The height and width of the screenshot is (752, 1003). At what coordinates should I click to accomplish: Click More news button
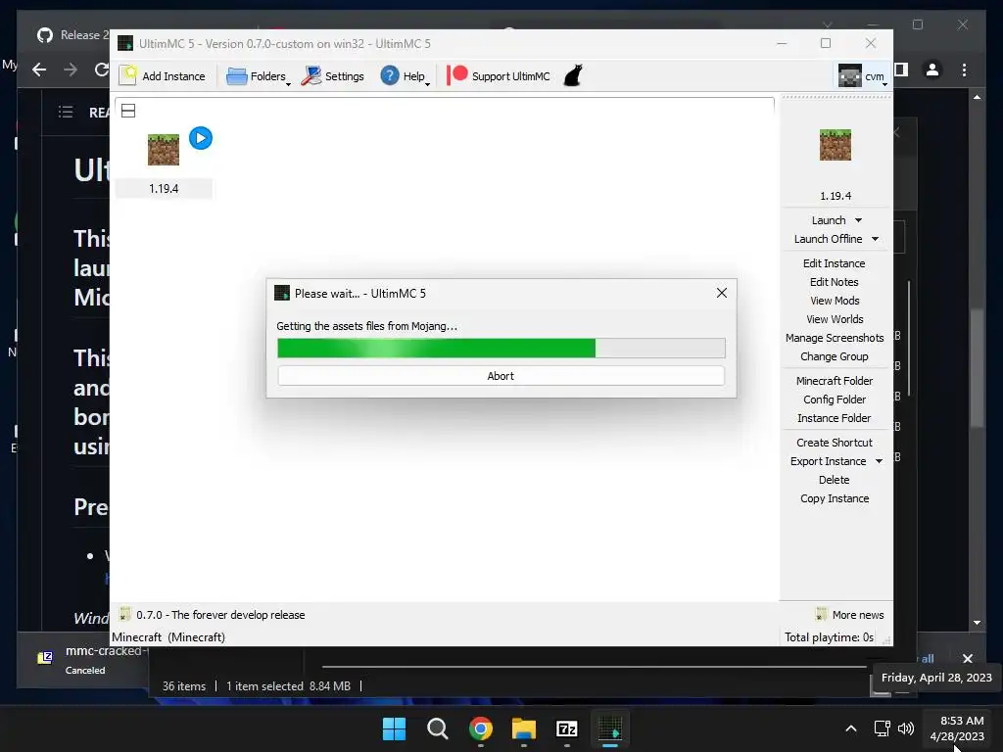click(858, 615)
